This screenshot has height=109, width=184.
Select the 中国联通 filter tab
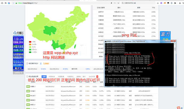click(x=61, y=76)
